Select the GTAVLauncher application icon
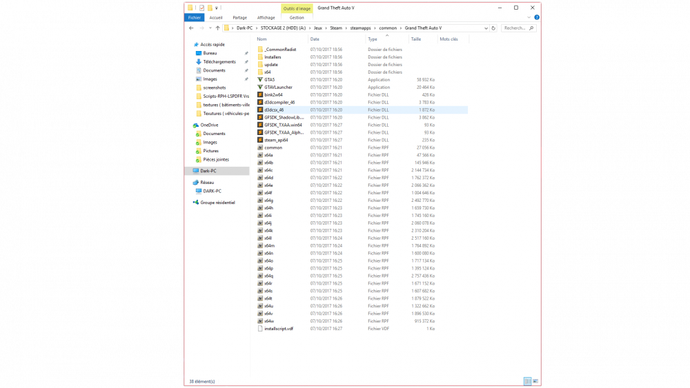690x388 pixels. [260, 87]
